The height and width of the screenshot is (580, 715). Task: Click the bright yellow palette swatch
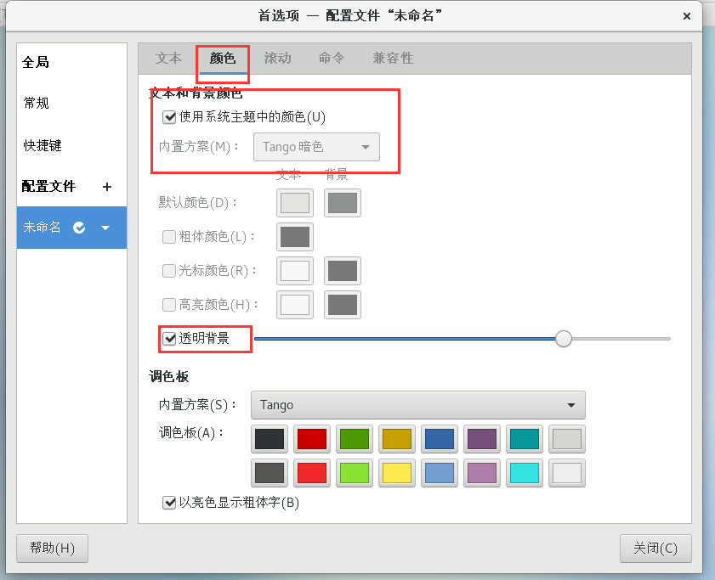click(397, 473)
